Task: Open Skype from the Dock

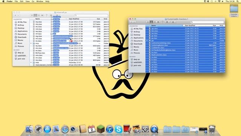Action: pyautogui.click(x=119, y=129)
